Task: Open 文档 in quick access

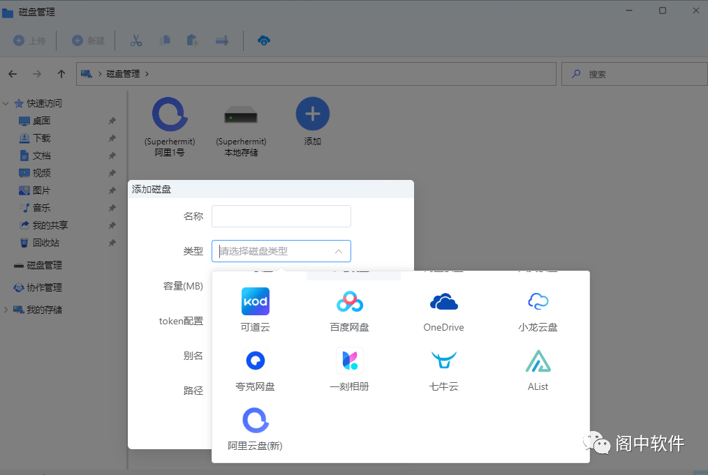Action: click(x=41, y=156)
